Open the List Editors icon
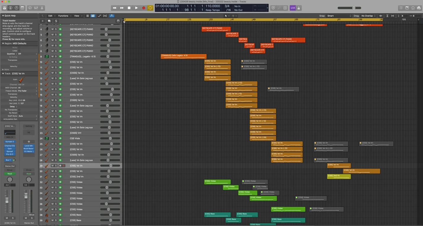 401,8
